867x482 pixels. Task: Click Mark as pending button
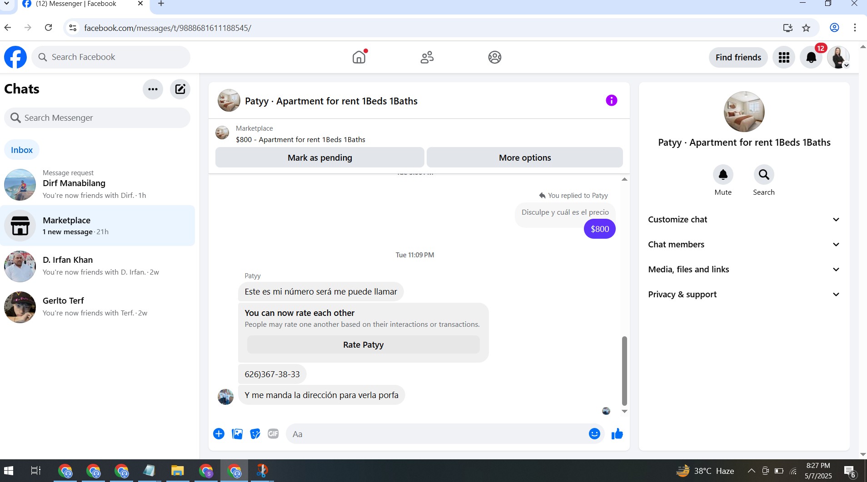point(320,157)
